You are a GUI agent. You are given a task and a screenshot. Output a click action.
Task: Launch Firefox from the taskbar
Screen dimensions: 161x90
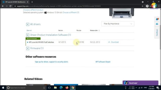pos(67,88)
